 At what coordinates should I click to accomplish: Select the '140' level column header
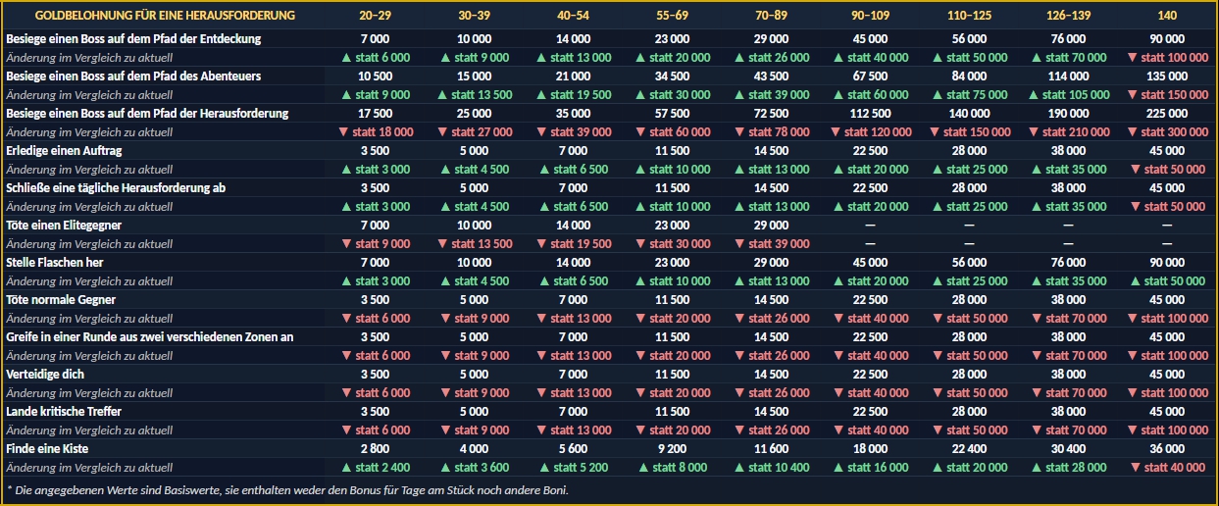[1167, 17]
